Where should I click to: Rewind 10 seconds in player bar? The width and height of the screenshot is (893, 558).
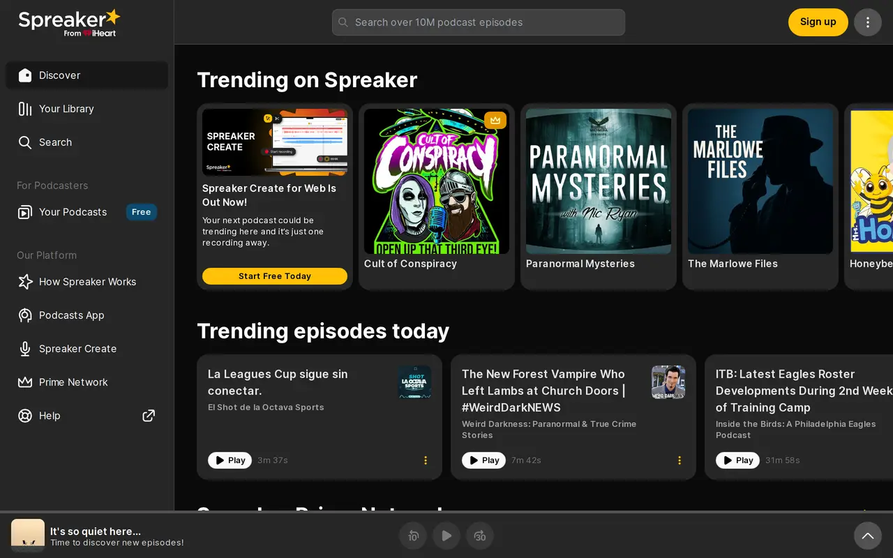(413, 536)
